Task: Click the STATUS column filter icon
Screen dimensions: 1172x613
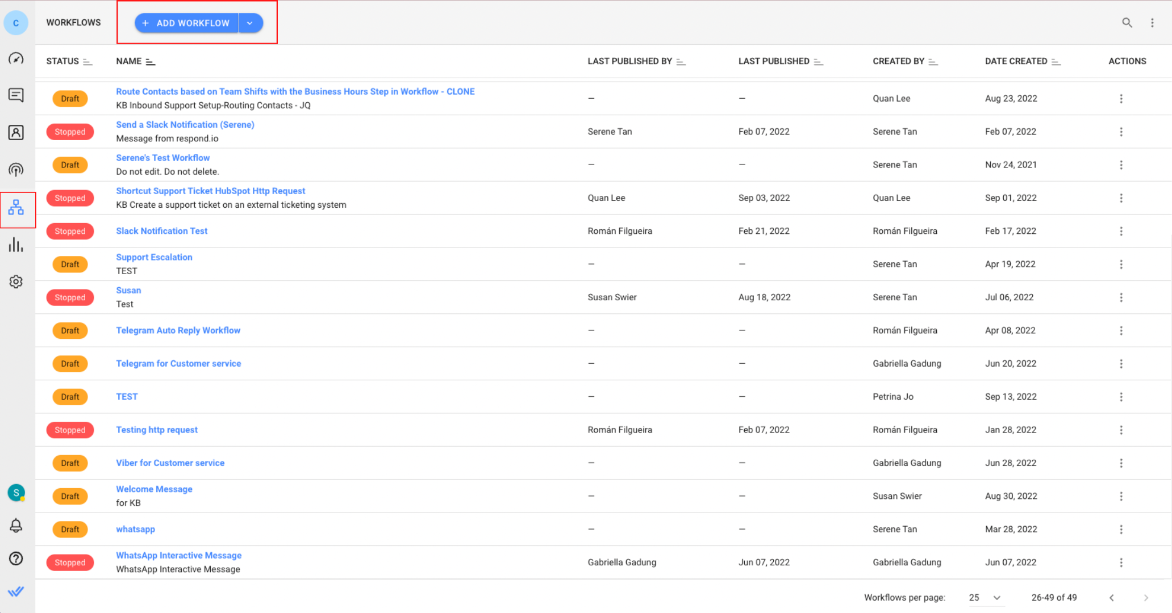Action: pyautogui.click(x=91, y=61)
